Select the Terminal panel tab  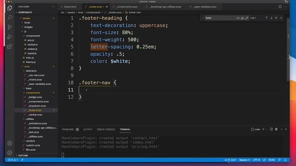coord(125,129)
